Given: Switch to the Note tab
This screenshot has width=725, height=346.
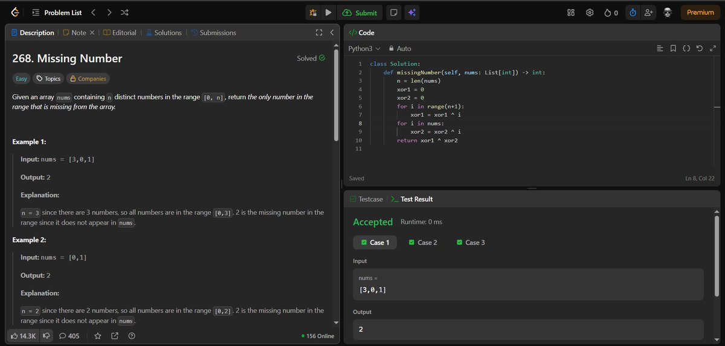Looking at the screenshot, I should (x=74, y=33).
